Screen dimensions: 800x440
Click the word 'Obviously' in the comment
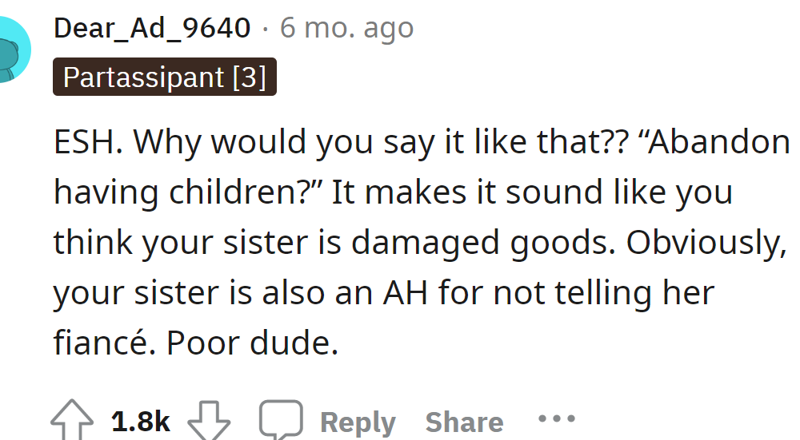coord(706,243)
